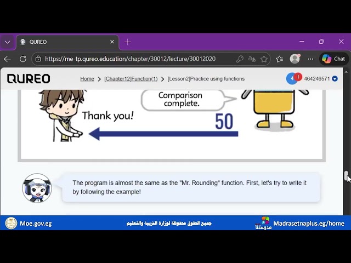Click the ministry emblem logo in footer

[11, 223]
